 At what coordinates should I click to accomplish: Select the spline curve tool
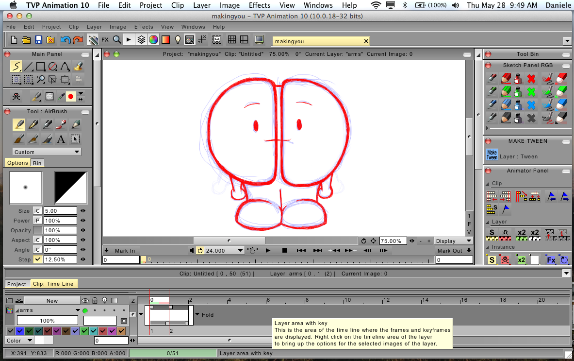point(65,67)
